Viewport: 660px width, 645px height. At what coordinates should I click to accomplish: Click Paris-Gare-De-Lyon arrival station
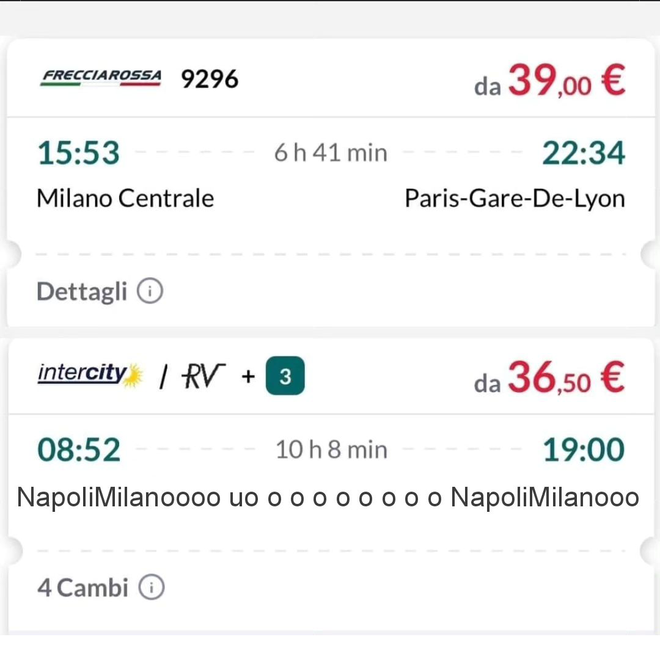tap(515, 199)
